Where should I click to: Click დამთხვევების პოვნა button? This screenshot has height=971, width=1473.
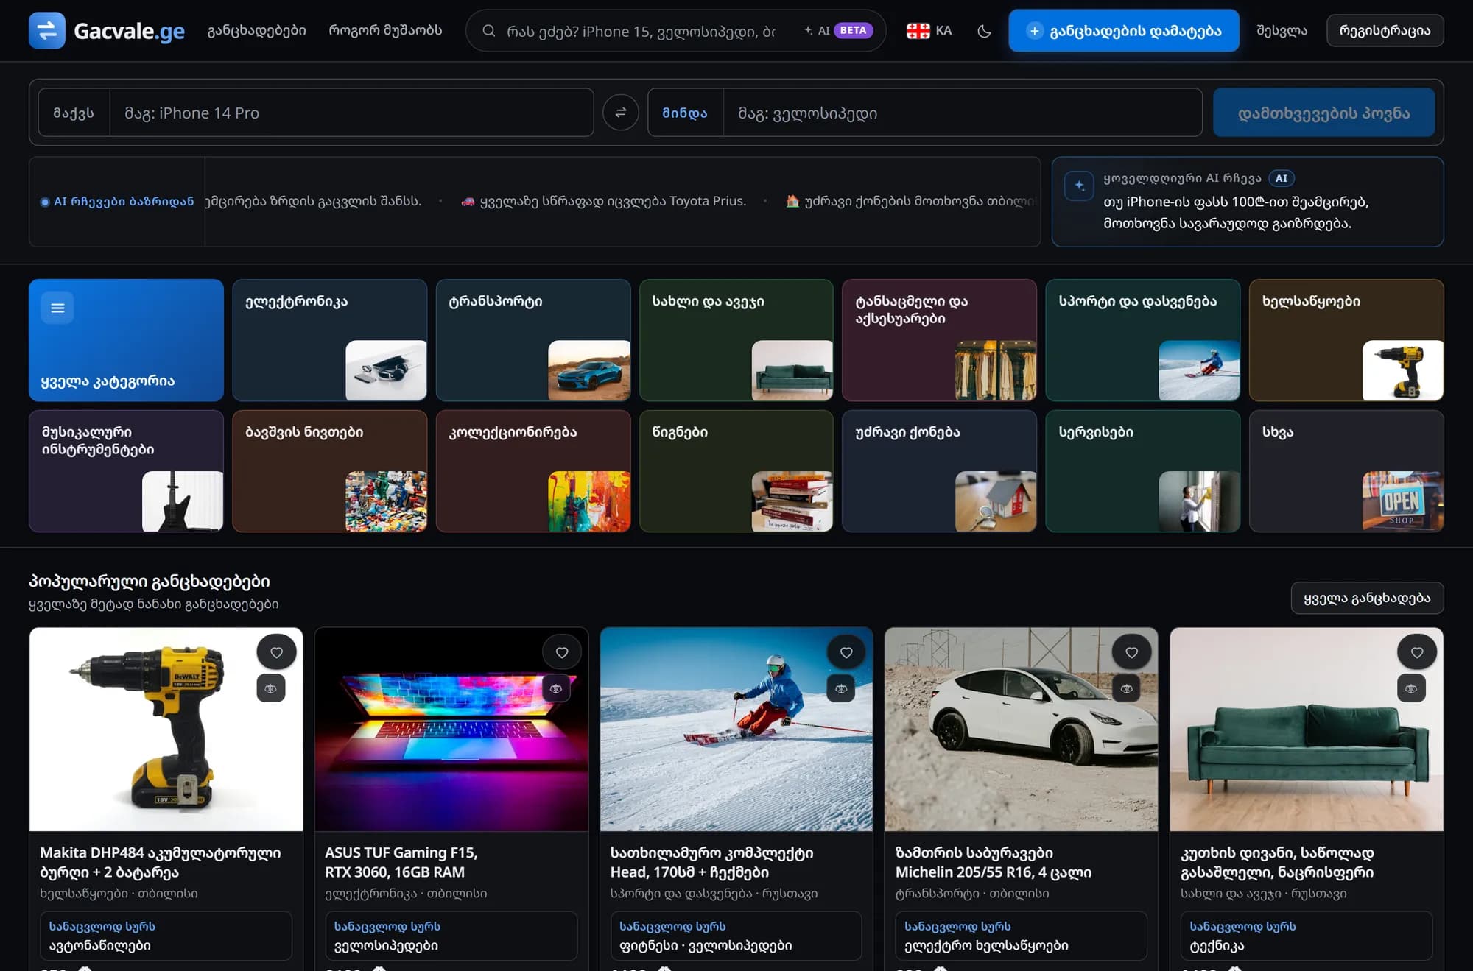1323,113
